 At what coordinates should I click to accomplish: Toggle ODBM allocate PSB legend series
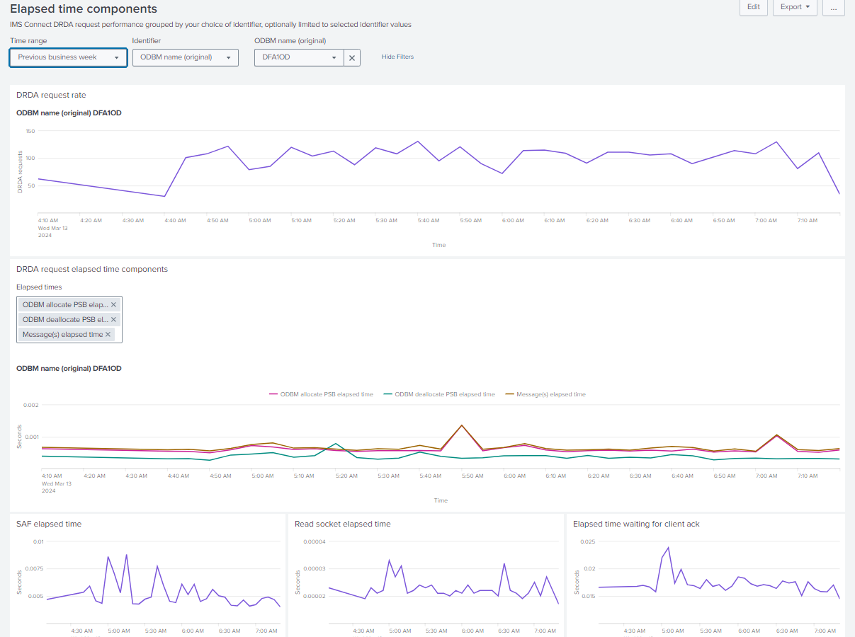327,394
